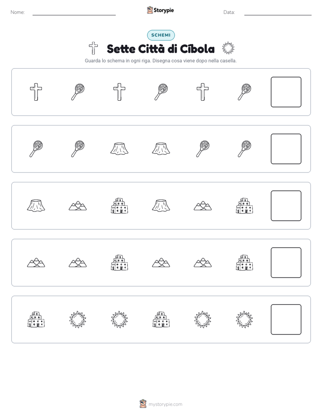This screenshot has height=417, width=322.
Task: Click the empty answer box in row three
Action: 286,206
